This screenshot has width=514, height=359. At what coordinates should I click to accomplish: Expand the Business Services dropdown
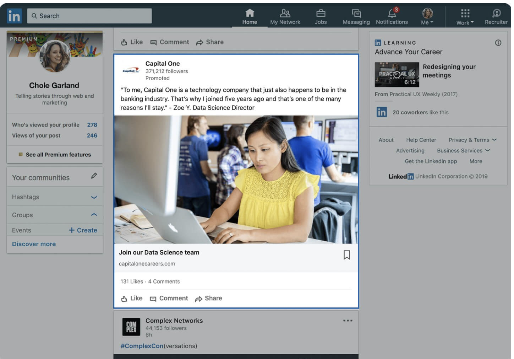[x=463, y=151]
